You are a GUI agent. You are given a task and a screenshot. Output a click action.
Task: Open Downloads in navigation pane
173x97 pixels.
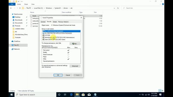click(x=19, y=20)
